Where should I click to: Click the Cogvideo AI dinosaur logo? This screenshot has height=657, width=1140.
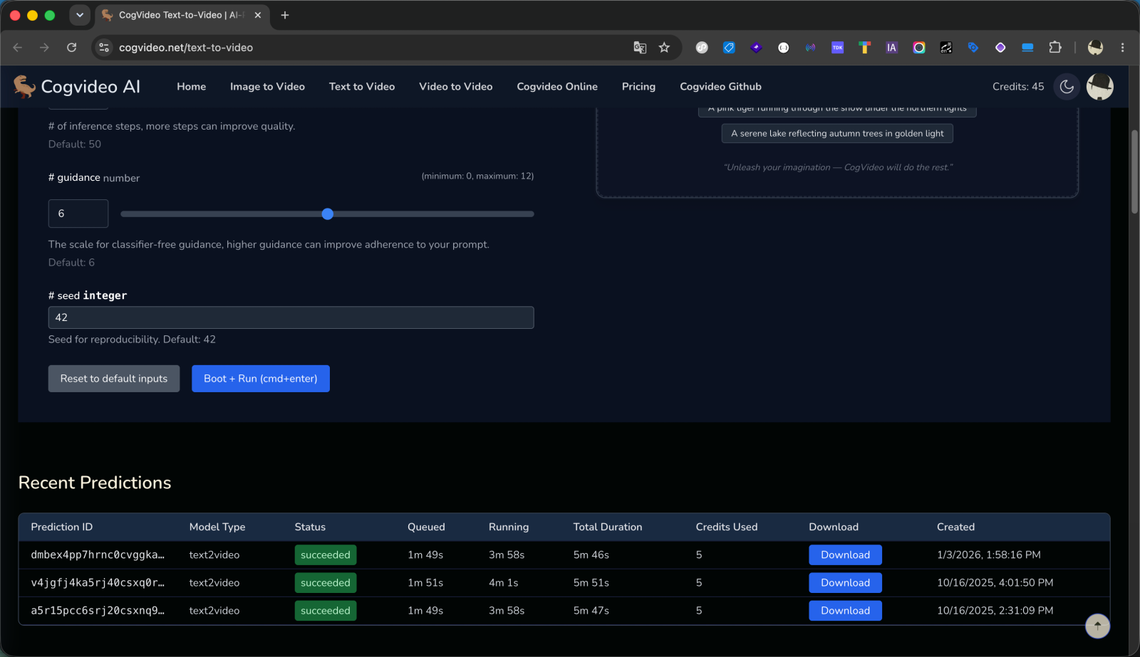tap(25, 87)
